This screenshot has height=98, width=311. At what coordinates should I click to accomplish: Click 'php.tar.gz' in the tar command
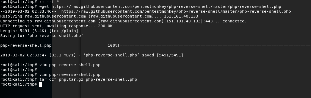tap(71, 79)
